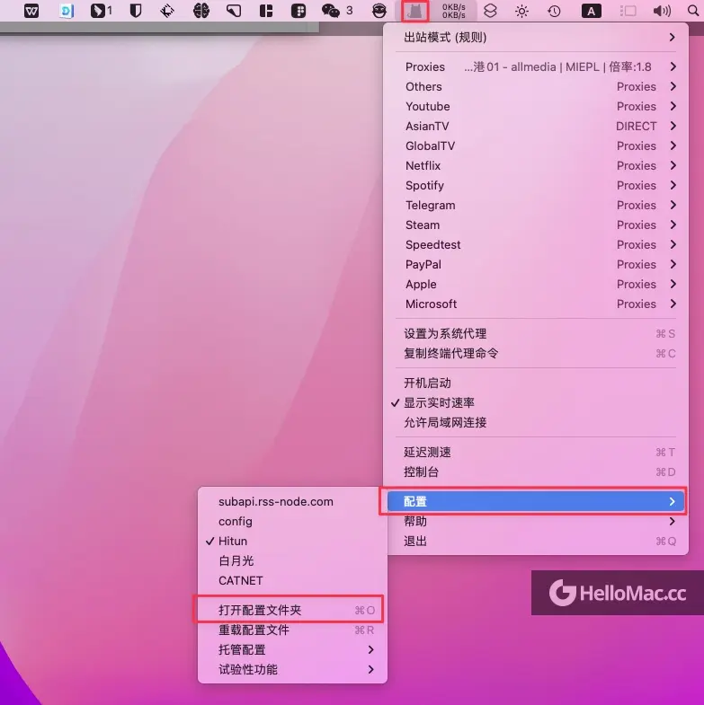704x705 pixels.
Task: Open the WeChat menu bar icon
Action: [x=330, y=11]
